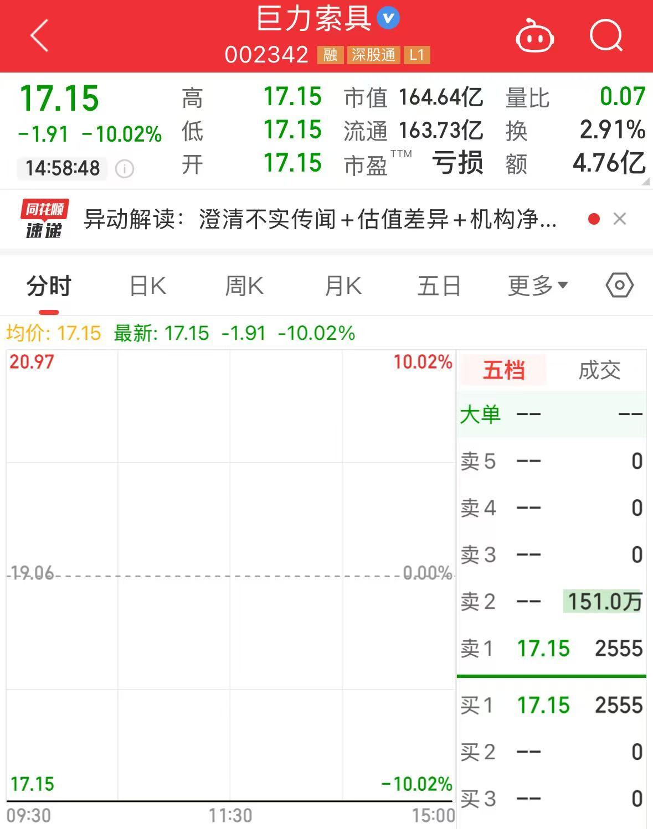Tap timestamp 14:58:48
The height and width of the screenshot is (829, 653).
coord(63,168)
